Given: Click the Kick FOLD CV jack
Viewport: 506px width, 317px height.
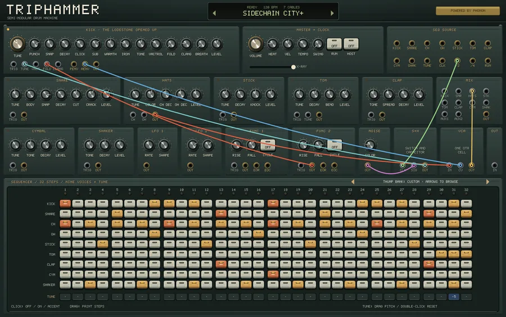Looking at the screenshot, I should pyautogui.click(x=47, y=64).
